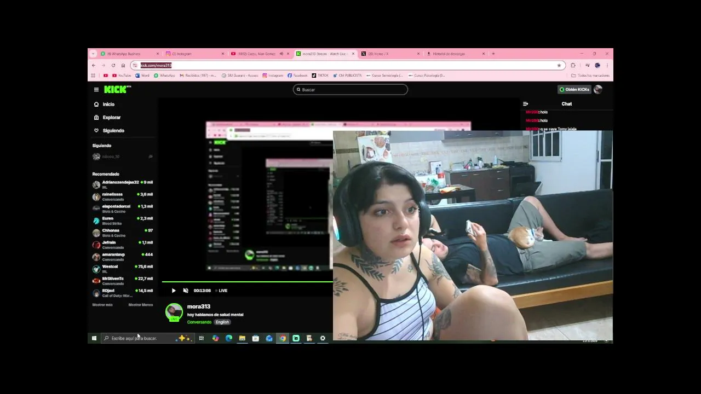Open the tab search dropdown arrow
701x394 pixels.
pyautogui.click(x=93, y=54)
